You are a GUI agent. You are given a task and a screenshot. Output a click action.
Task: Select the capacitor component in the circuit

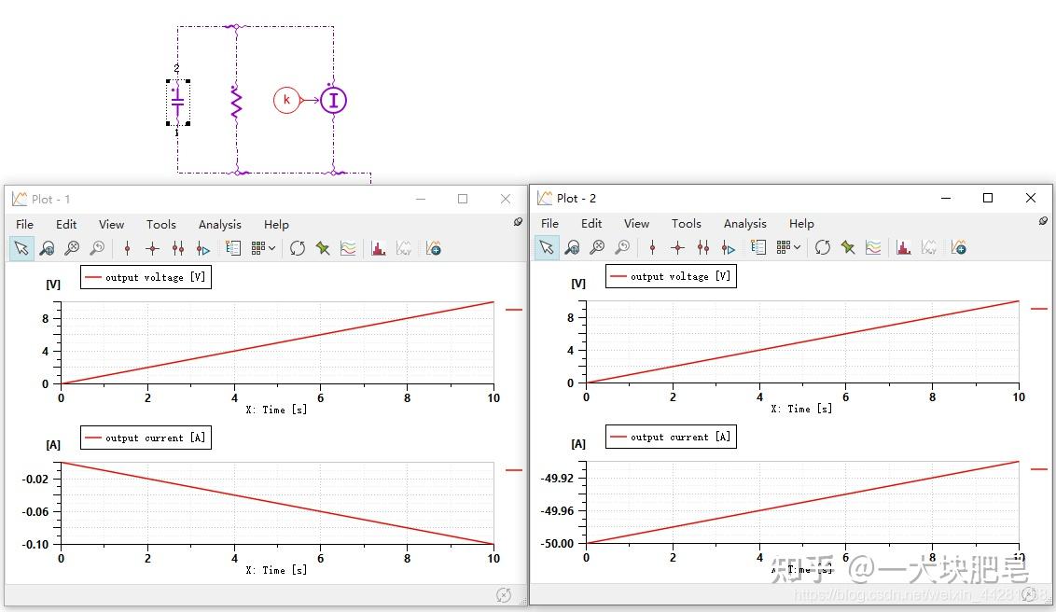click(x=178, y=103)
